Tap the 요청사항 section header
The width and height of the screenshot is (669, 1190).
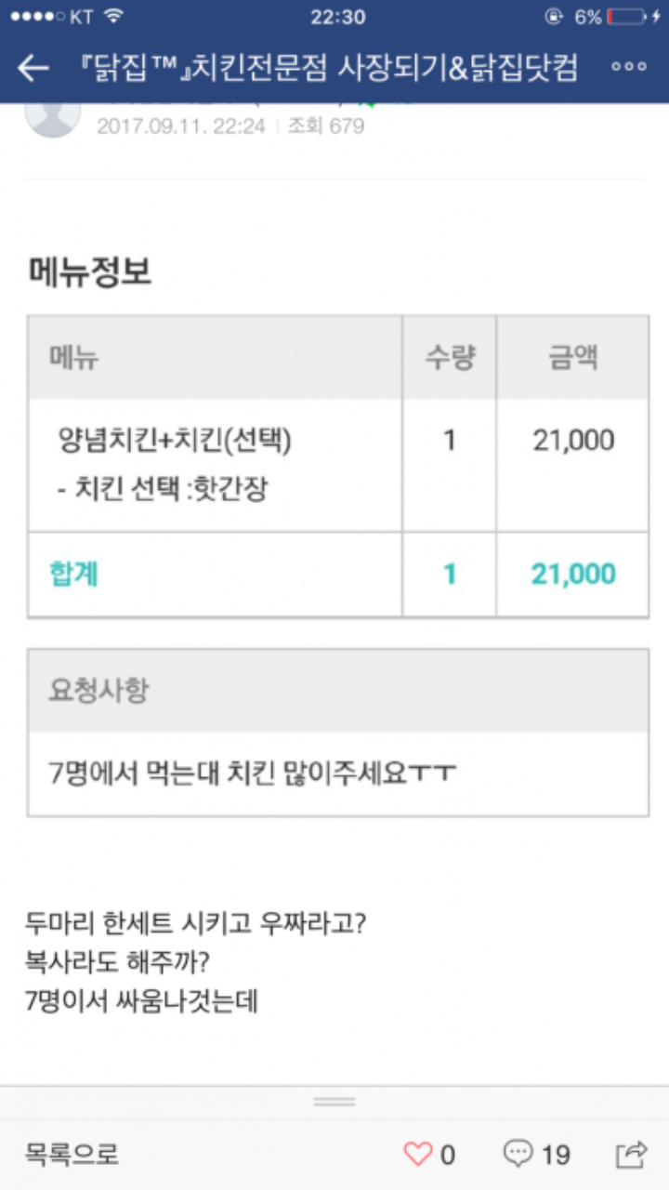pyautogui.click(x=98, y=691)
